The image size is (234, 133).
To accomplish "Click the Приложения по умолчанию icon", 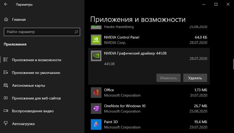I will pos(6,72).
